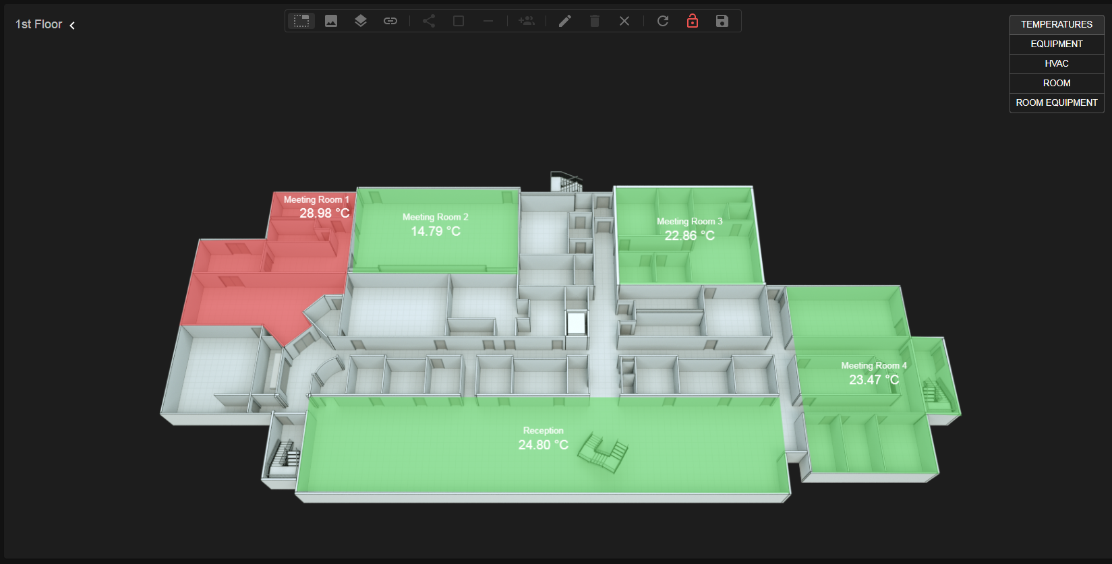1112x564 pixels.
Task: Select the HVAC view option
Action: pyautogui.click(x=1056, y=63)
